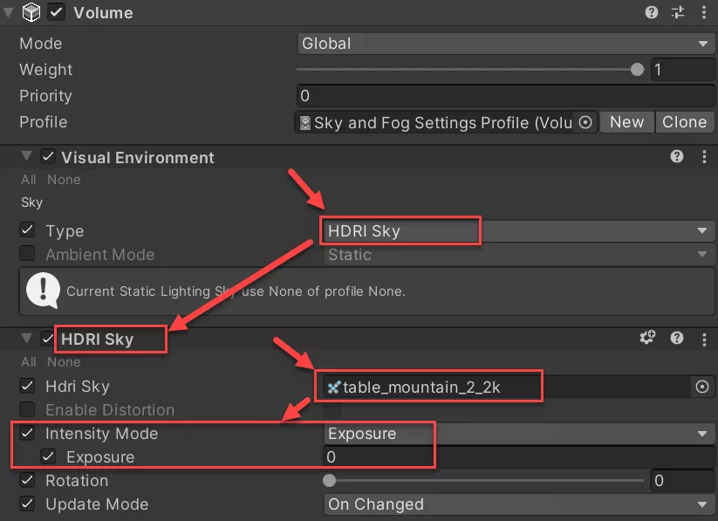Open Visual Environment help documentation icon
Screen dimensions: 718x521
pos(677,157)
